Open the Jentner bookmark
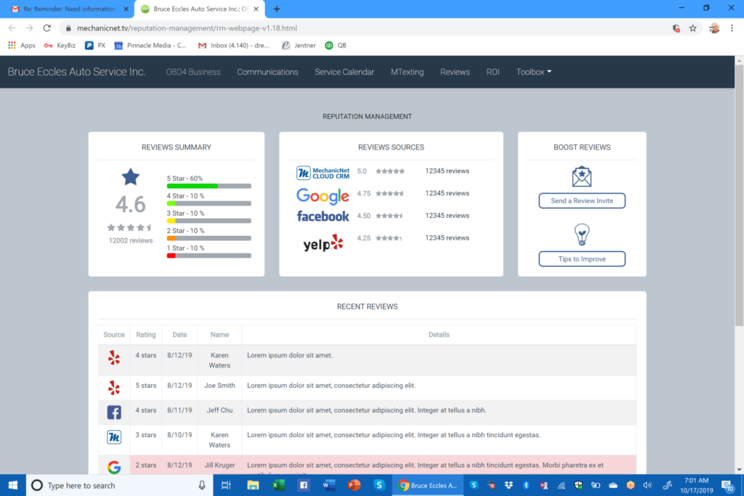Image resolution: width=744 pixels, height=496 pixels. [299, 46]
